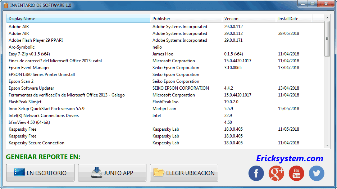Screen dimensions: 337x189
Task: Select Eines de correcci? Office 2013 row
Action: (165, 61)
